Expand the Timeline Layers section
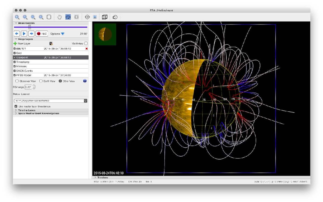 (x=27, y=110)
